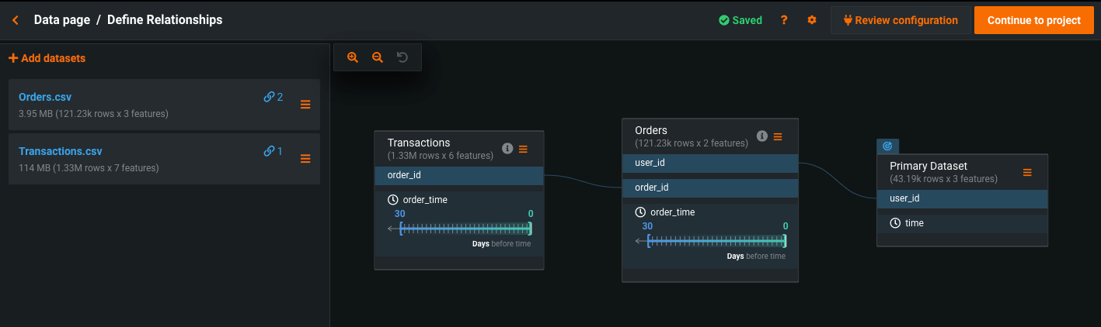Click the Orders node info icon
1101x327 pixels.
tap(762, 136)
